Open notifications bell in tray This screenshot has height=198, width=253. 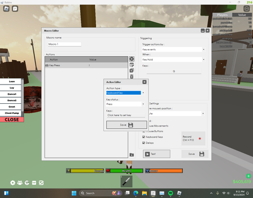[x=247, y=193]
